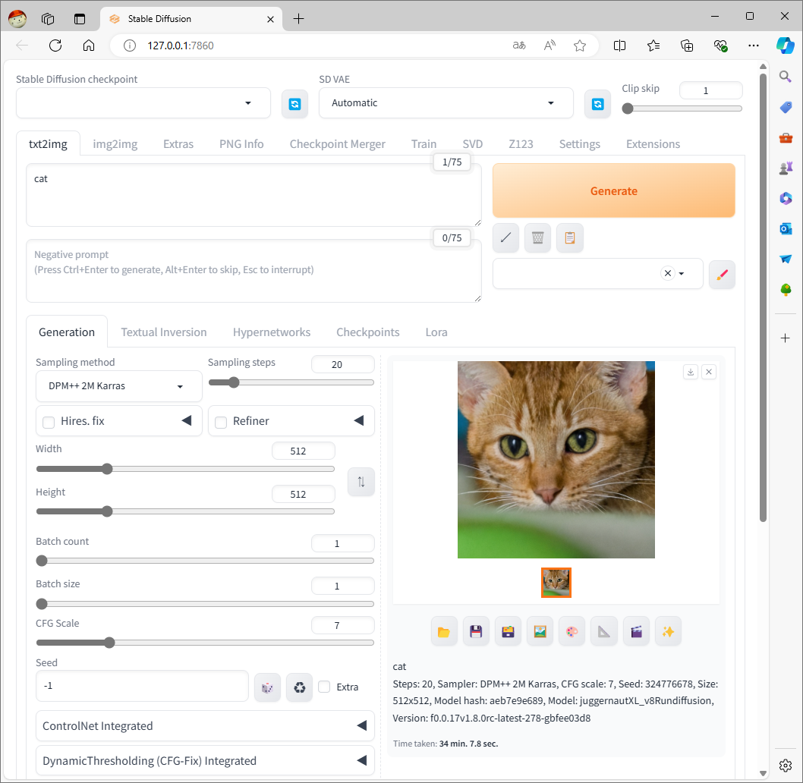Viewport: 803px width, 783px height.
Task: Open the SVD tab
Action: click(472, 144)
